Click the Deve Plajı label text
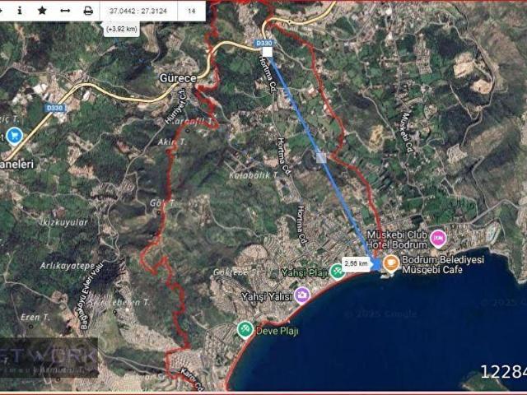527x395 pixels. click(277, 331)
